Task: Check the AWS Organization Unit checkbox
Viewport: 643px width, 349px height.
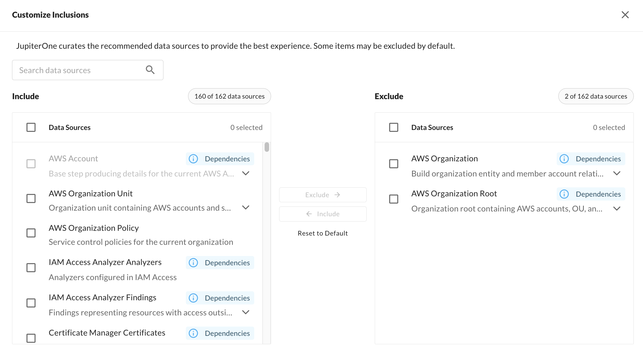Action: tap(31, 199)
